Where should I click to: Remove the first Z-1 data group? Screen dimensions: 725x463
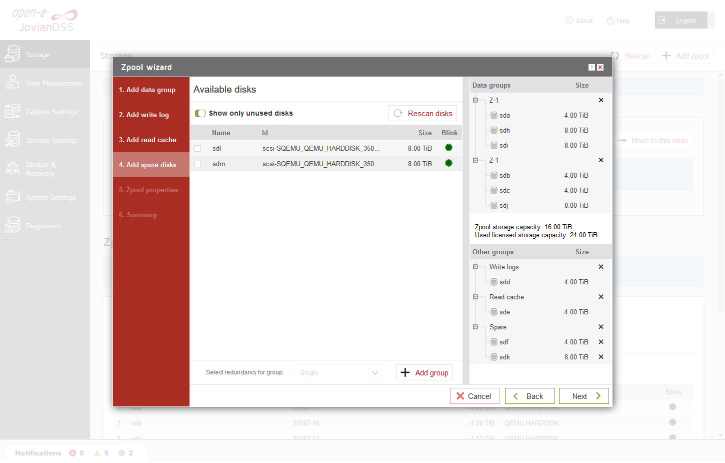click(x=601, y=100)
